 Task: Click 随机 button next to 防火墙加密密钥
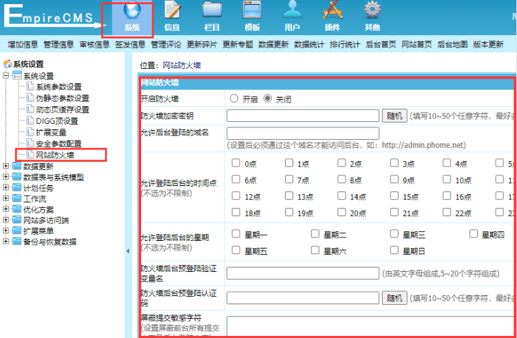click(x=394, y=116)
